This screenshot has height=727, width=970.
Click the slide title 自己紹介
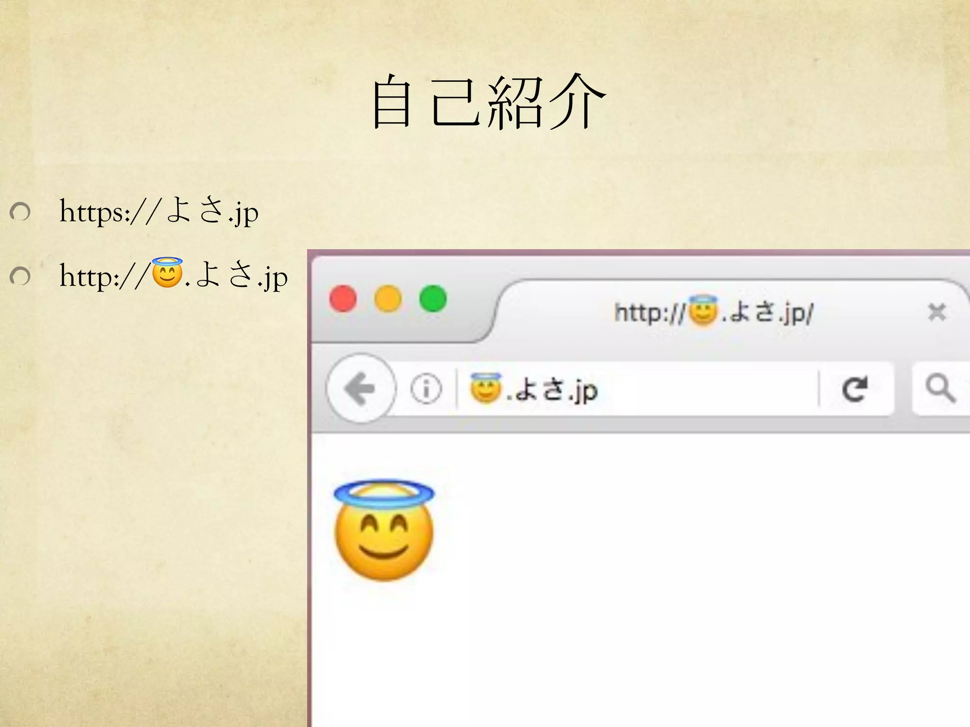tap(488, 102)
